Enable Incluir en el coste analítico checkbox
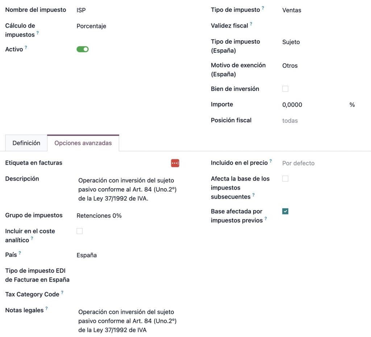This screenshot has width=371, height=337. pyautogui.click(x=79, y=231)
